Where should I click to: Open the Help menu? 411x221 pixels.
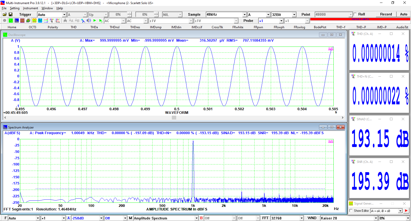[x=60, y=8]
